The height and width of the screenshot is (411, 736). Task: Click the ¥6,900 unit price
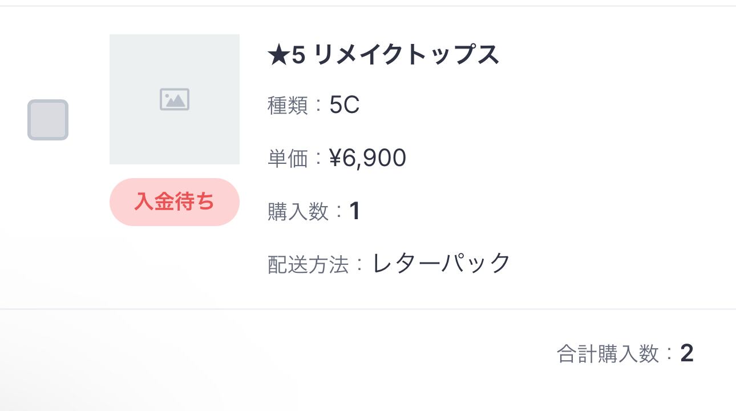[368, 158]
